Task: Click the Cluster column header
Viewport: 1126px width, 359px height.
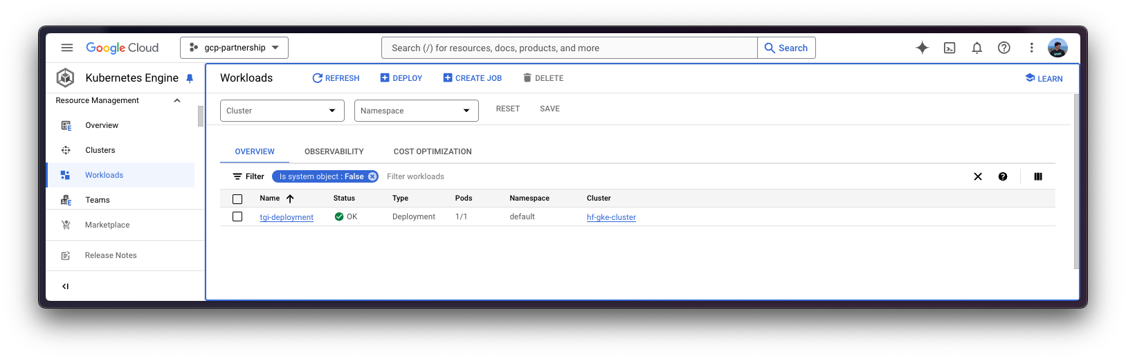Action: click(599, 198)
